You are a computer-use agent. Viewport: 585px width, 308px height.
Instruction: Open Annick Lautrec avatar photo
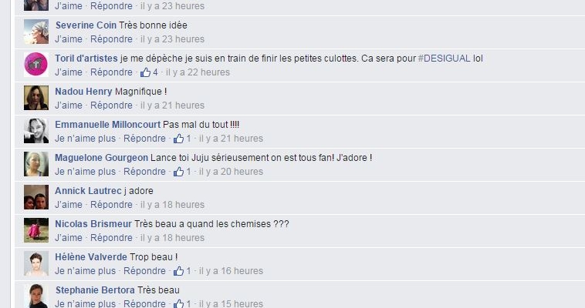pyautogui.click(x=36, y=197)
